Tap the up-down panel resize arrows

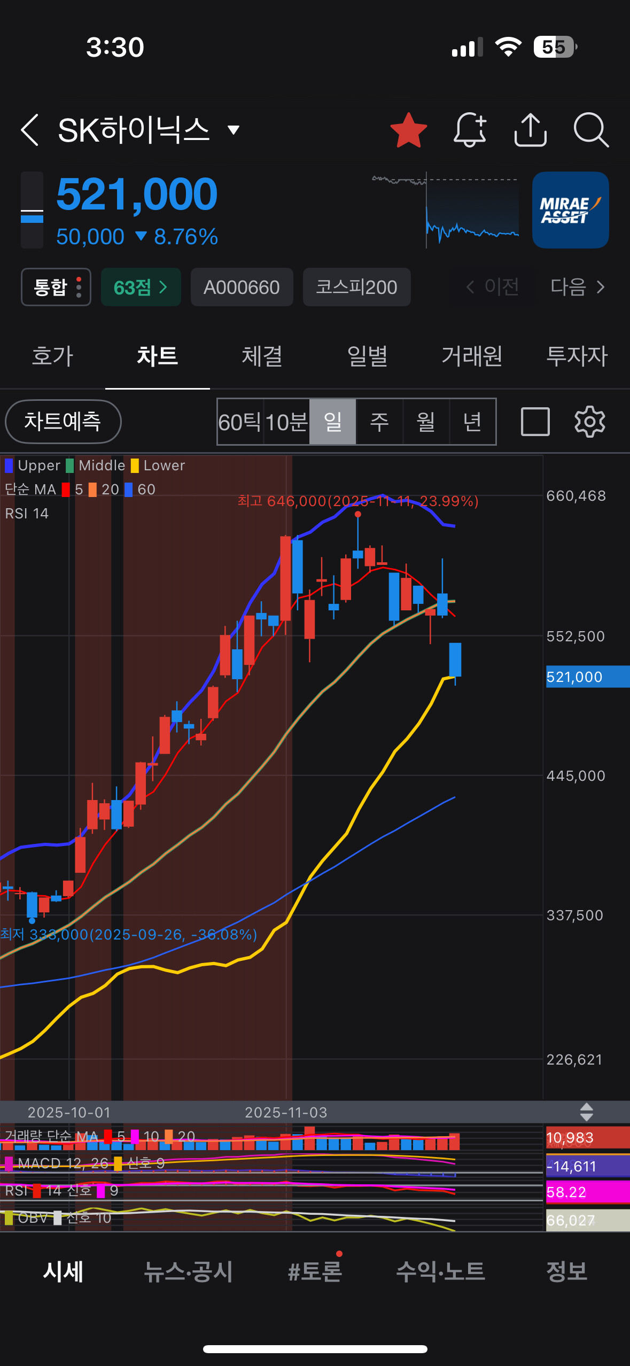click(587, 1112)
